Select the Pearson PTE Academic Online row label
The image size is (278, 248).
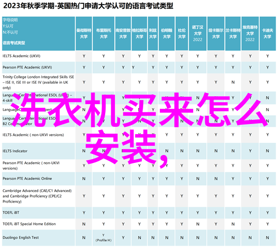pyautogui.click(x=27, y=179)
